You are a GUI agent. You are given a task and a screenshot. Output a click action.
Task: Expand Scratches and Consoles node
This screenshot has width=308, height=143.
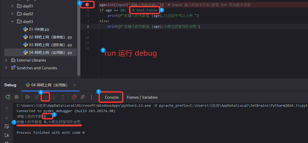6,68
